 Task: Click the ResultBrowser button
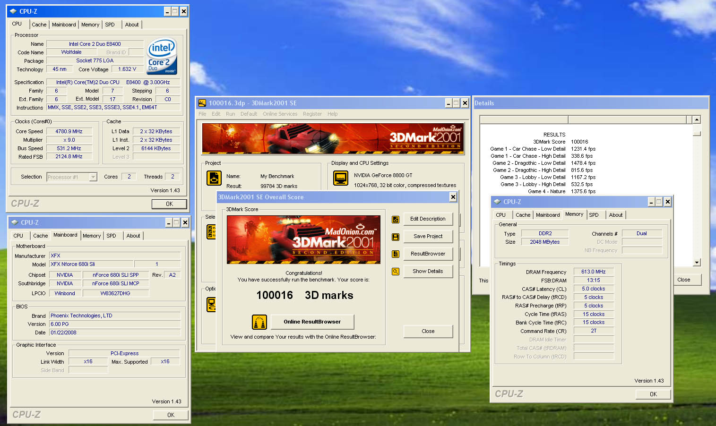click(x=428, y=254)
